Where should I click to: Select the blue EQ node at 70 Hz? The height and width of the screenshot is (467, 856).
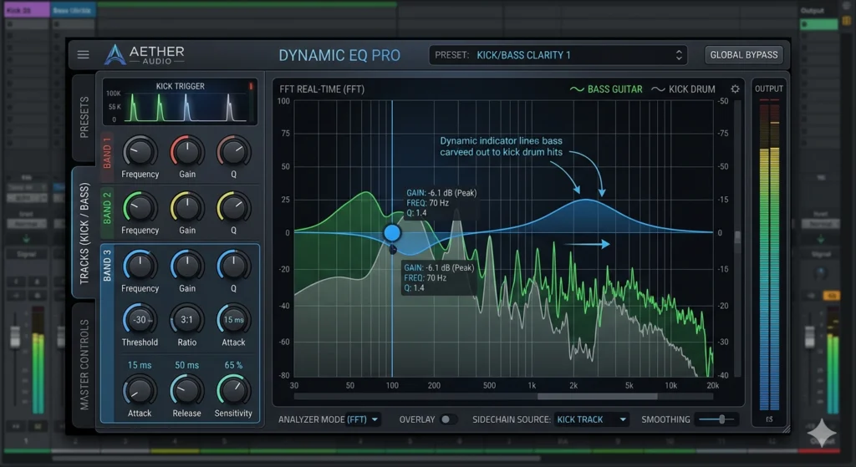pyautogui.click(x=392, y=233)
